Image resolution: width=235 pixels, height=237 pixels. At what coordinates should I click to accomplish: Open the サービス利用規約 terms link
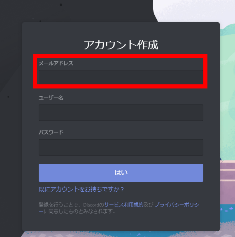coord(124,205)
